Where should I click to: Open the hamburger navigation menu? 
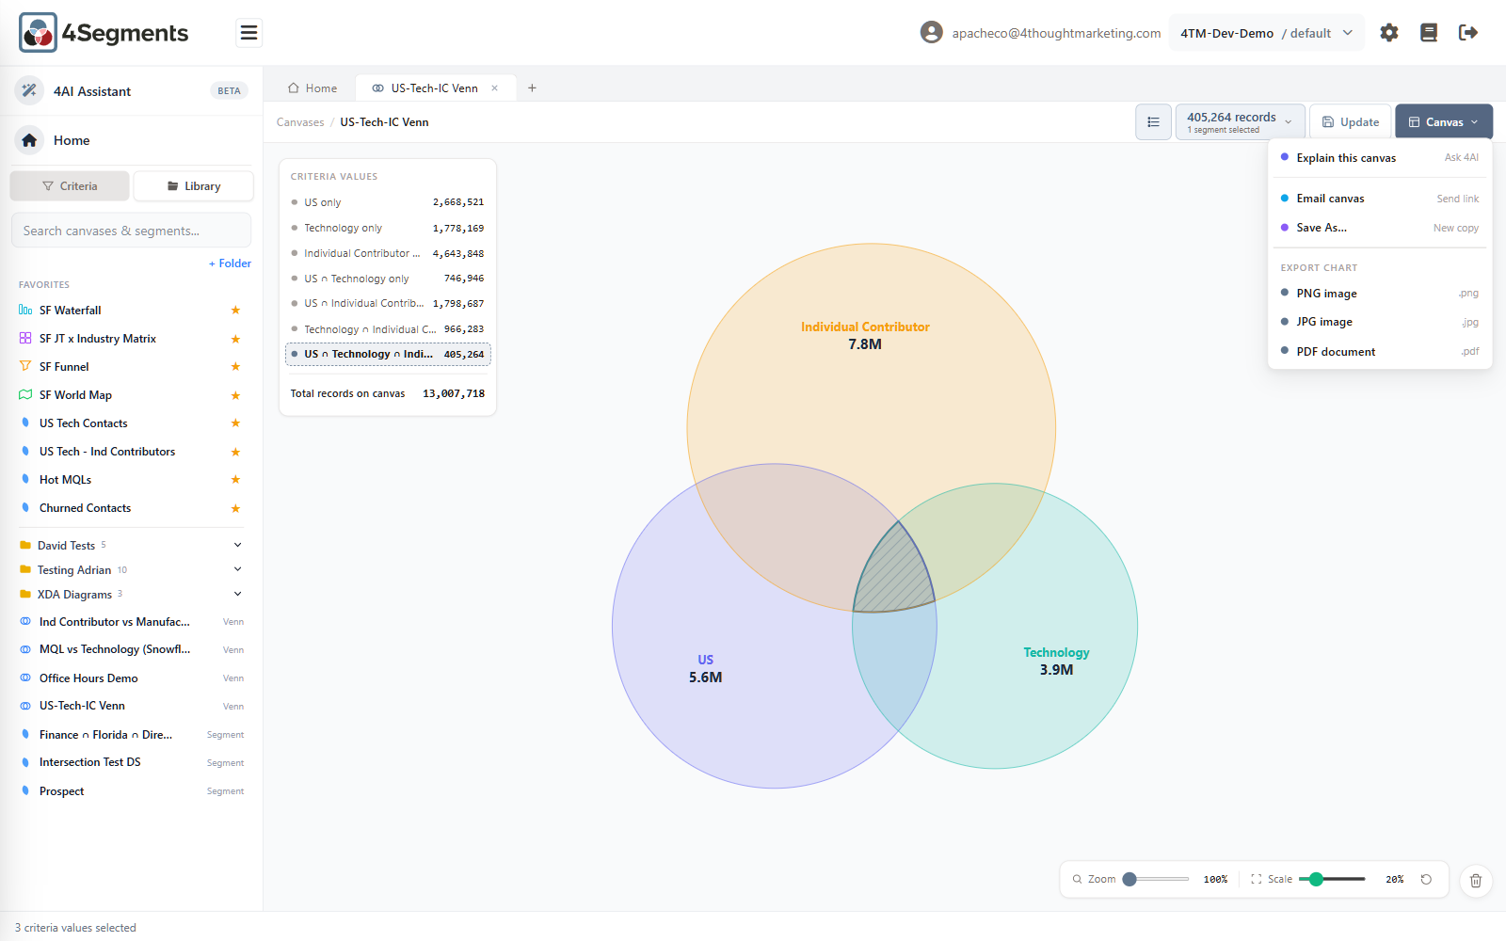[x=248, y=33]
